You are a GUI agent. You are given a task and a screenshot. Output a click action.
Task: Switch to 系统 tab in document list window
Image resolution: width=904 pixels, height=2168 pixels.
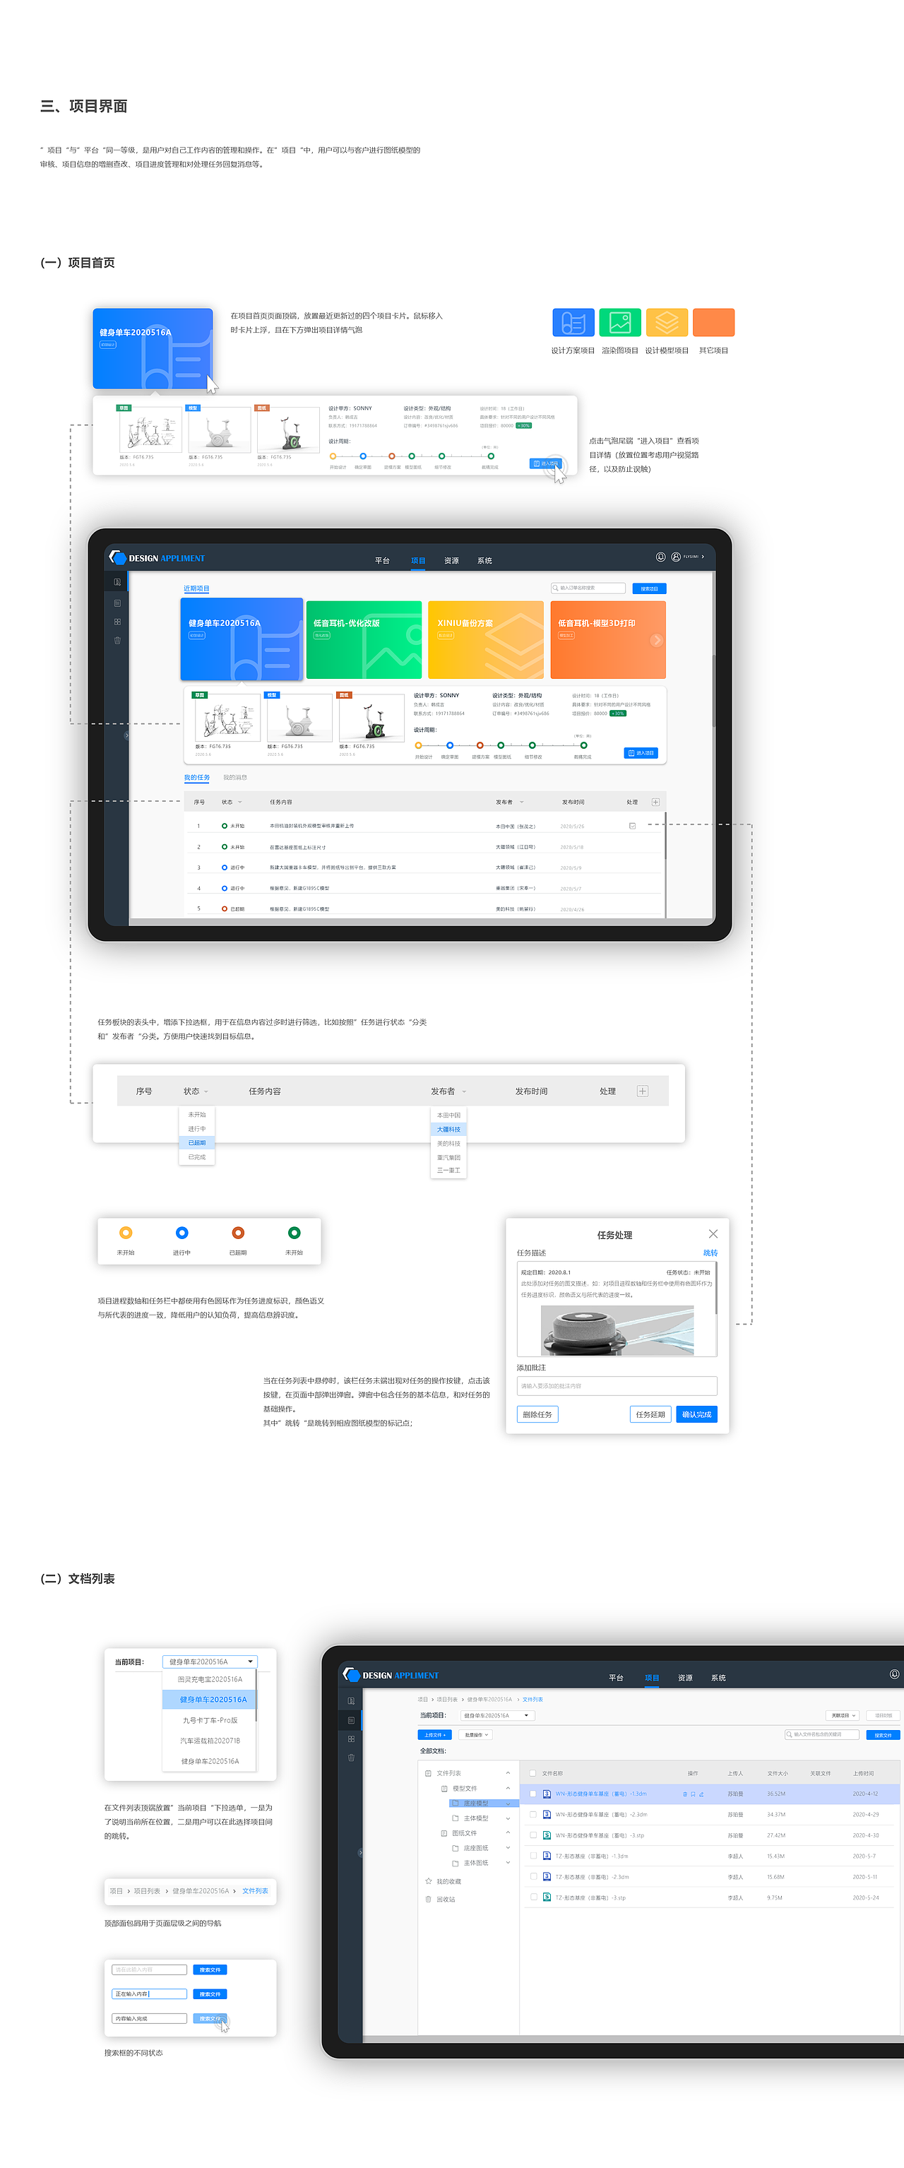click(718, 1677)
